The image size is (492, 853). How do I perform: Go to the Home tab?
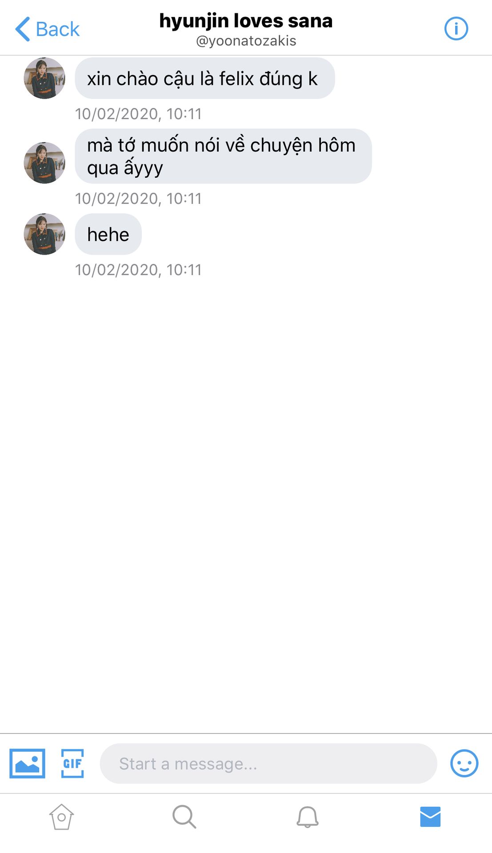(61, 817)
